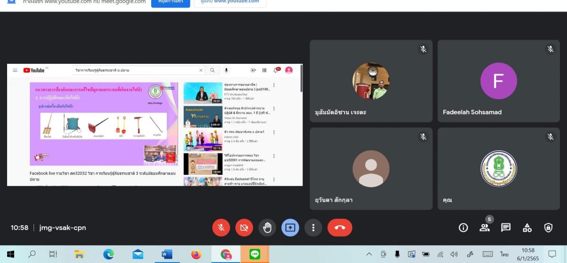Screen dimensions: 567x263
Task: Show the people list with 5 participants
Action: coord(484,228)
